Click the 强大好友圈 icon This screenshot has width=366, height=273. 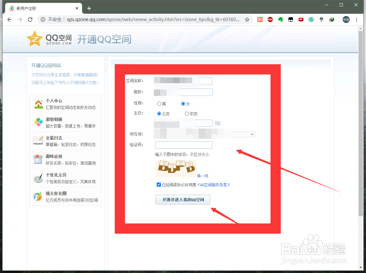(38, 196)
